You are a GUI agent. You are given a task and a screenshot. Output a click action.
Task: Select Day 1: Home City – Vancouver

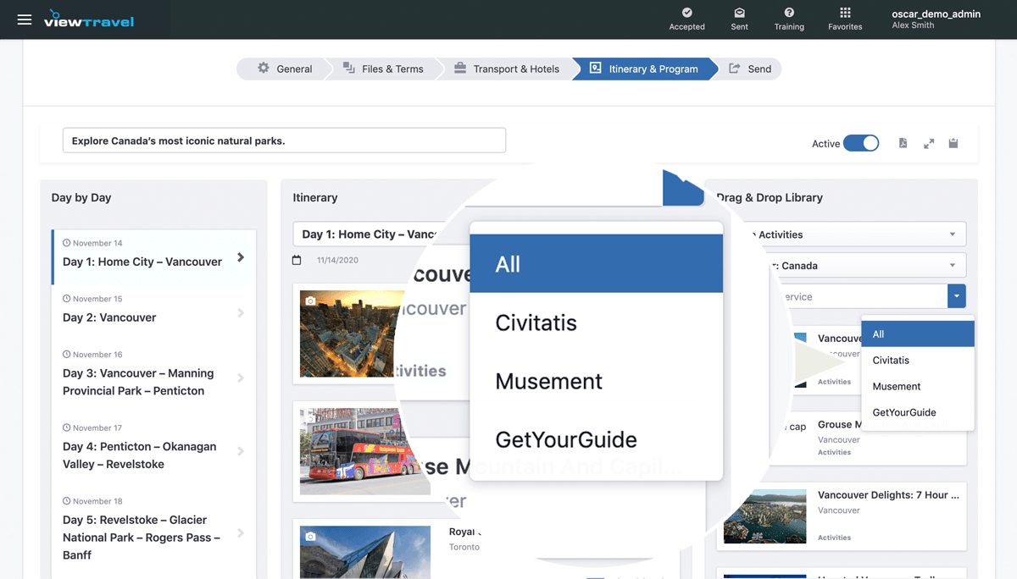(154, 256)
